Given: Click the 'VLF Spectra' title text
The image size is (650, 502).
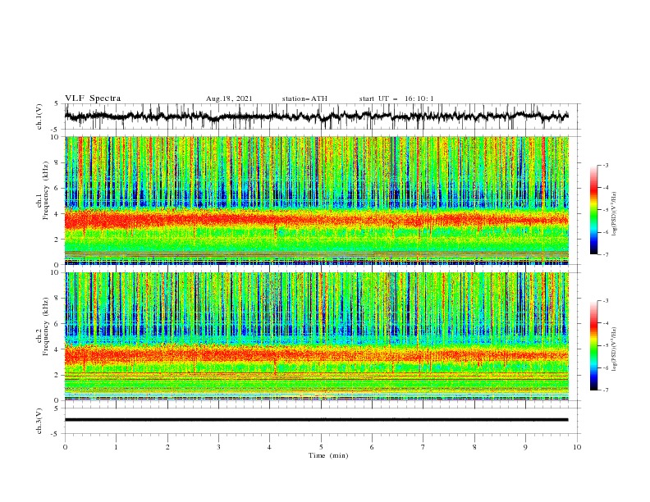Looking at the screenshot, I should tap(93, 98).
